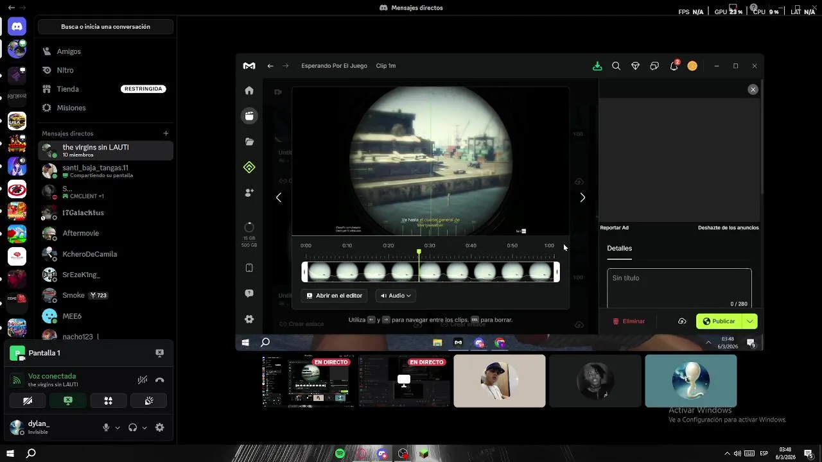822x462 pixels.
Task: Open Discord home via top-left logo
Action: pyautogui.click(x=17, y=27)
